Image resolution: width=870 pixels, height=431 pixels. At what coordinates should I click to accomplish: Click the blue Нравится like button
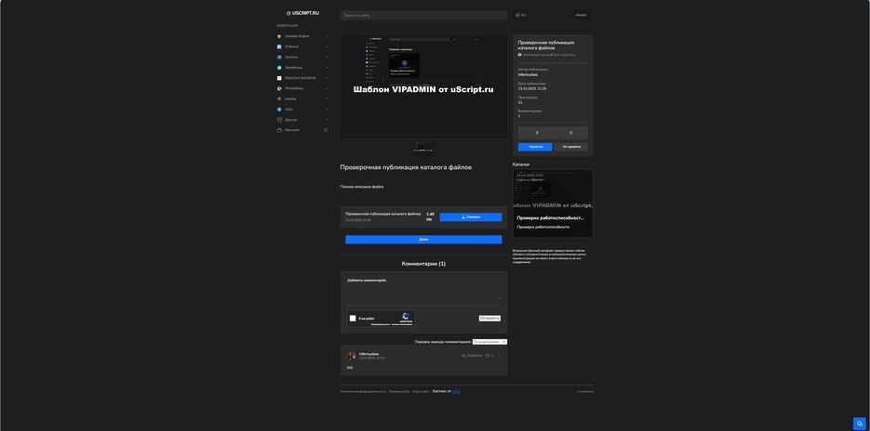tap(535, 147)
